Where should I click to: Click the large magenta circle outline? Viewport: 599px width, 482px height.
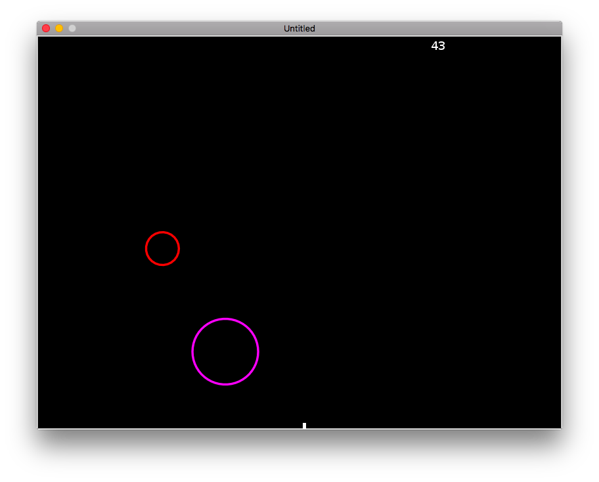click(225, 351)
